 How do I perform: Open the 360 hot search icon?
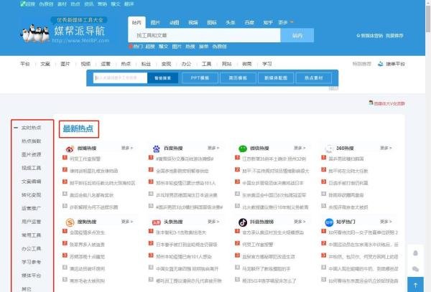pos(329,149)
